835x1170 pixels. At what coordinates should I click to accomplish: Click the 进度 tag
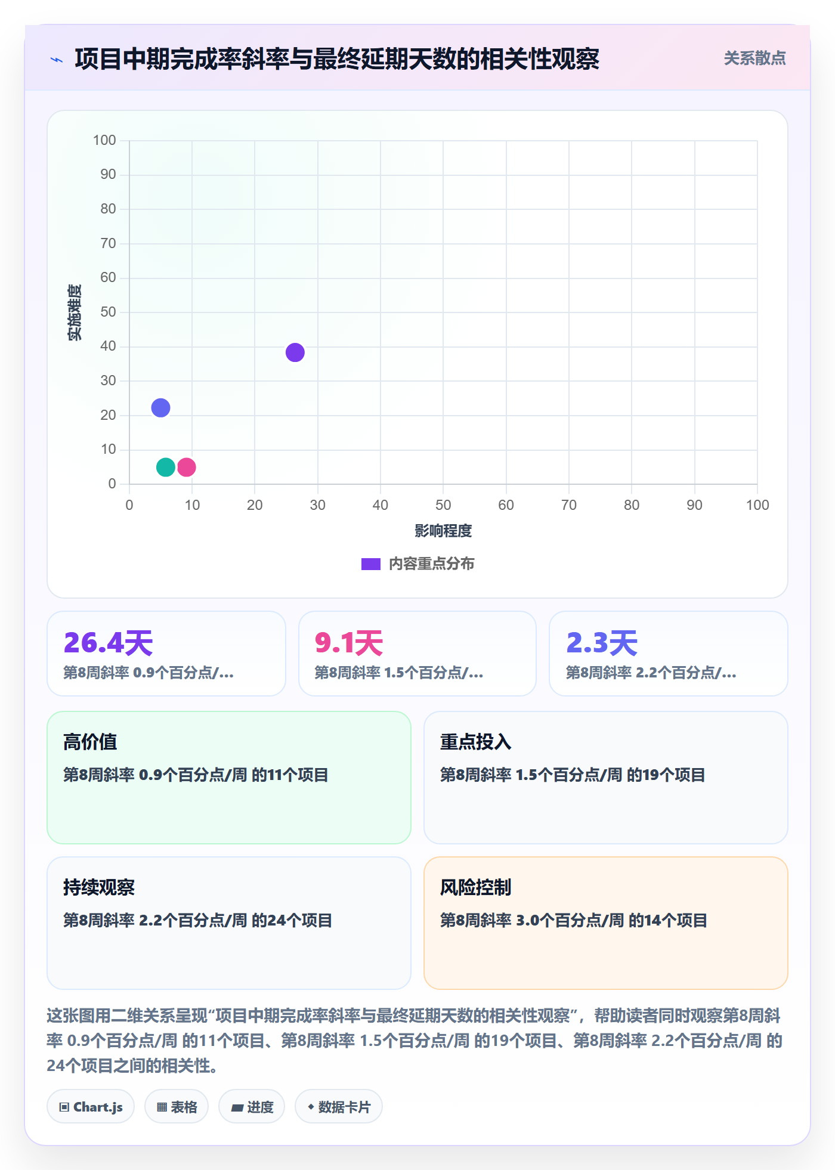click(252, 1107)
